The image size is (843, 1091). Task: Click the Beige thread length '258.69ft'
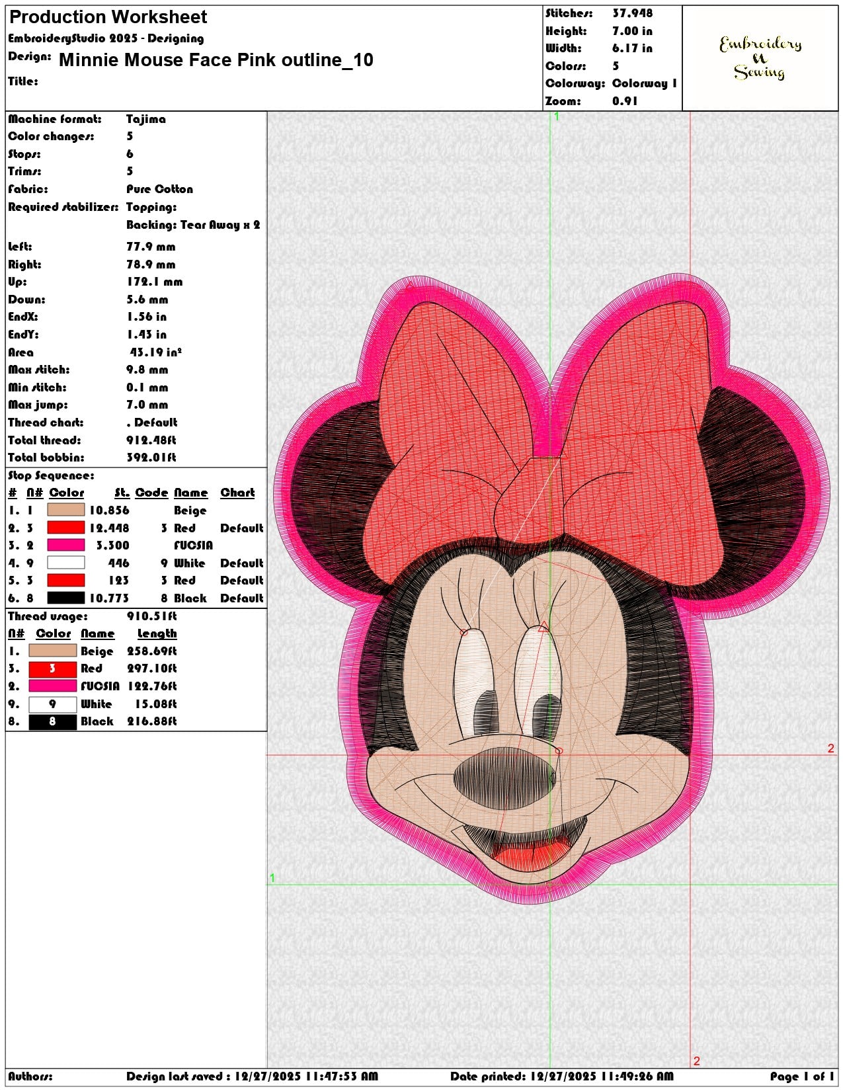[152, 651]
